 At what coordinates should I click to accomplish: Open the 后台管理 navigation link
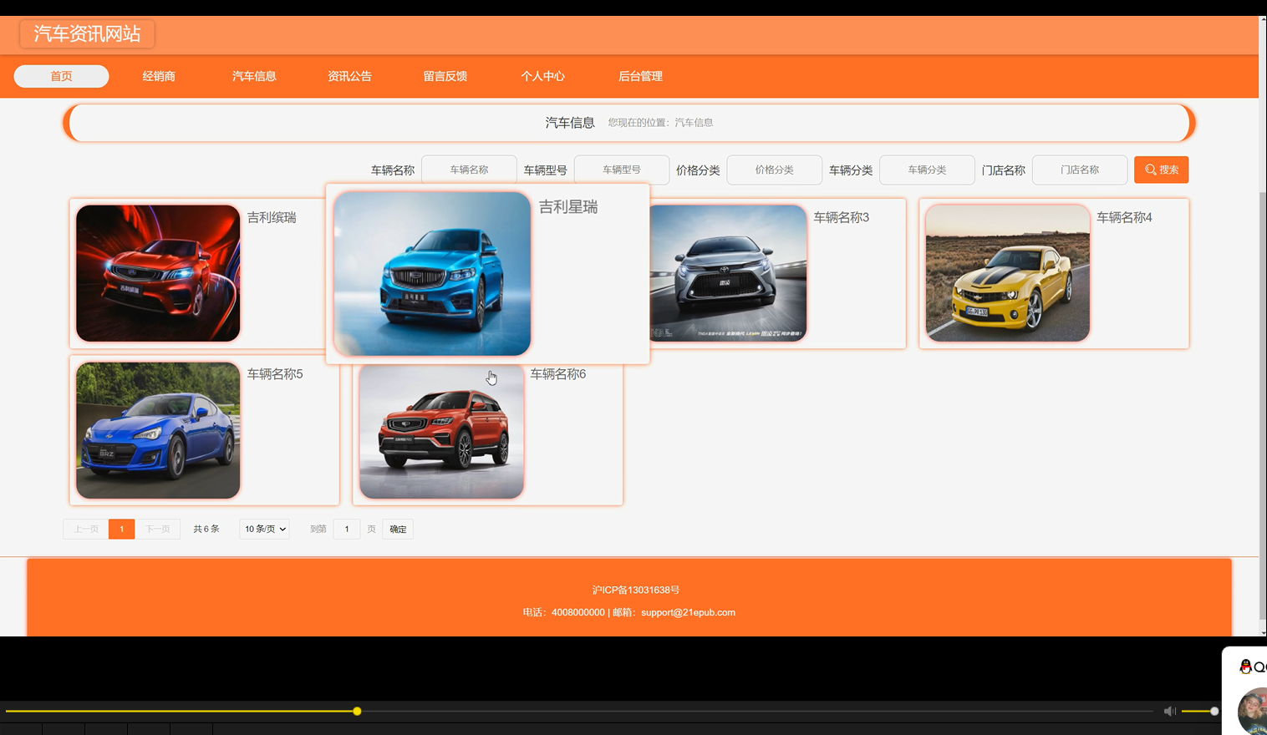[640, 76]
